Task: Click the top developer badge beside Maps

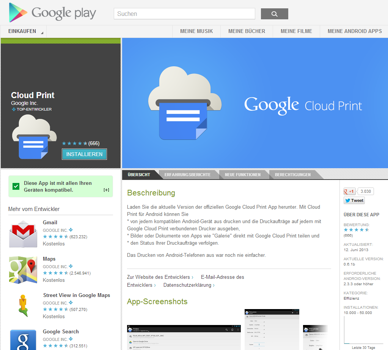Action: click(x=71, y=266)
